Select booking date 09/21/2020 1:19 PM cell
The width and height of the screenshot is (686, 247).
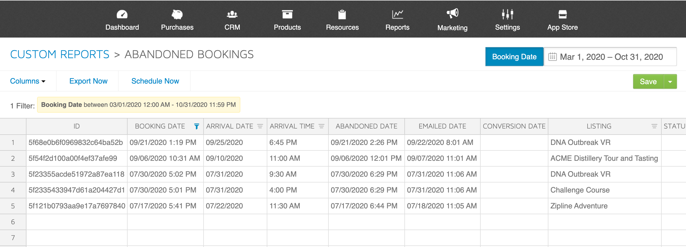[165, 142]
